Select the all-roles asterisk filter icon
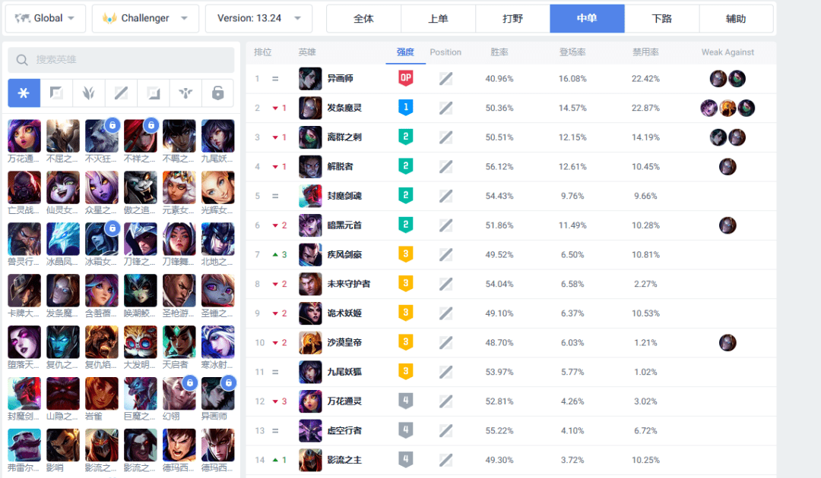 [24, 93]
